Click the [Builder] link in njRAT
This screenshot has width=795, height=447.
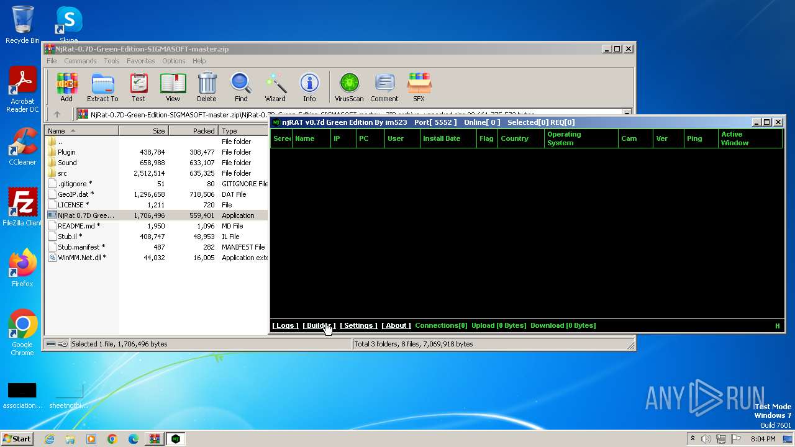[319, 325]
